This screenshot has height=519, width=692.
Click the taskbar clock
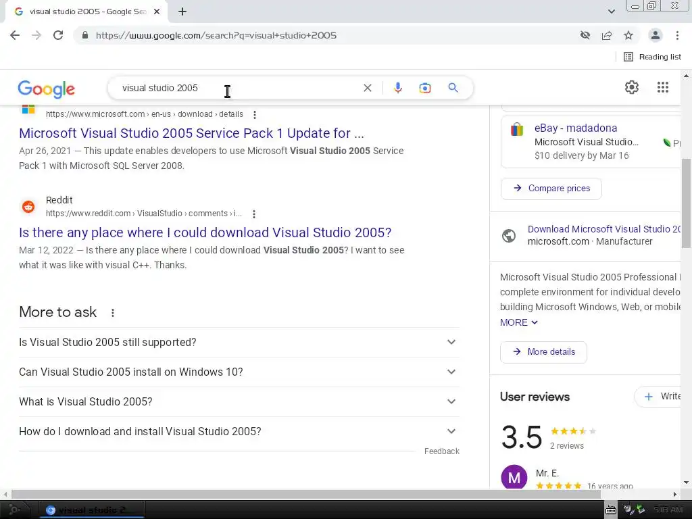[x=668, y=510]
